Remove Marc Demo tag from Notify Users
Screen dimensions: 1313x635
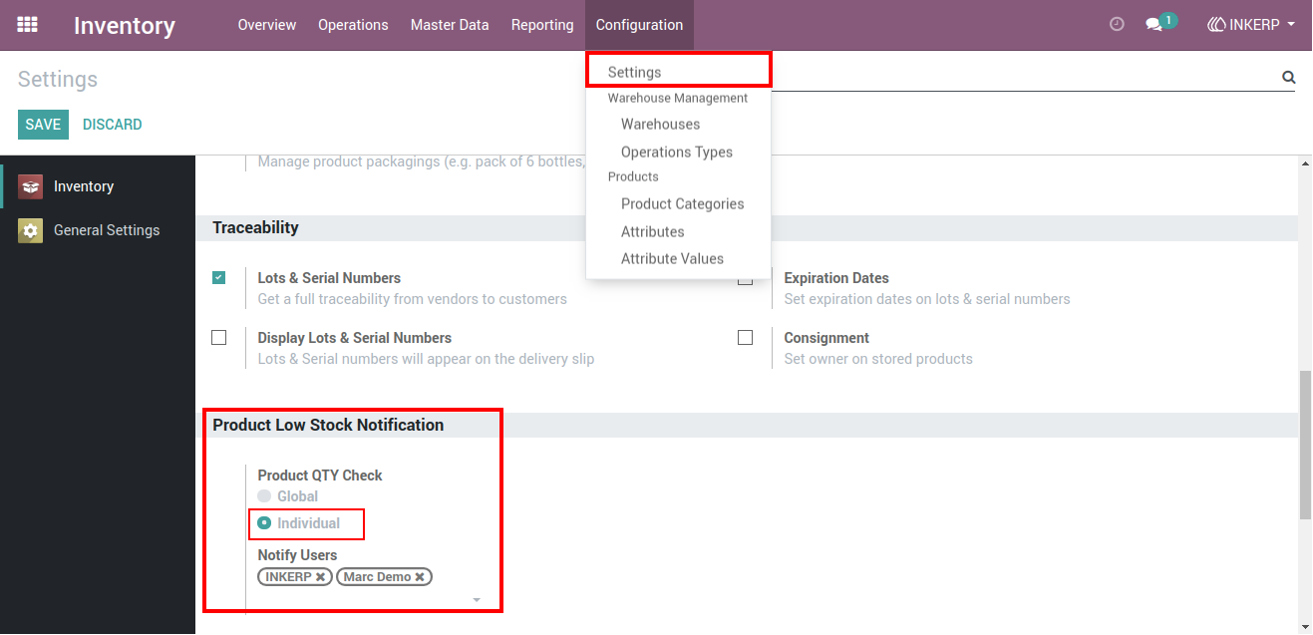point(420,577)
